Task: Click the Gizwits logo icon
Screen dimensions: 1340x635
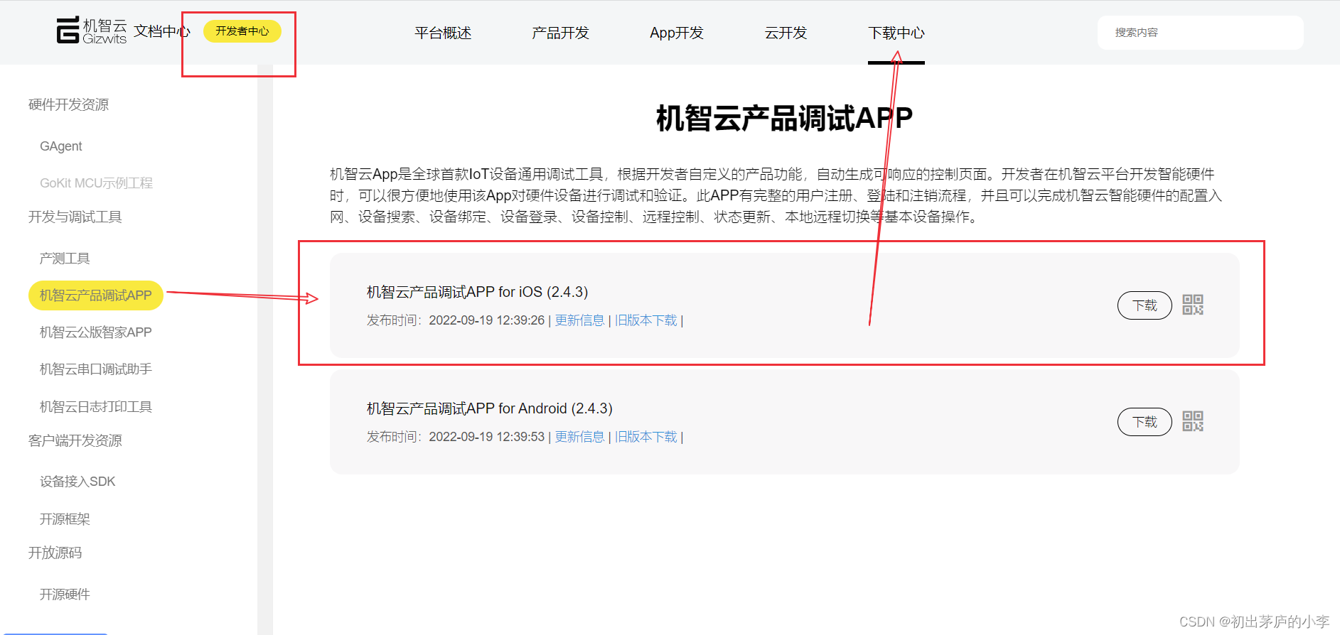Action: [x=91, y=31]
